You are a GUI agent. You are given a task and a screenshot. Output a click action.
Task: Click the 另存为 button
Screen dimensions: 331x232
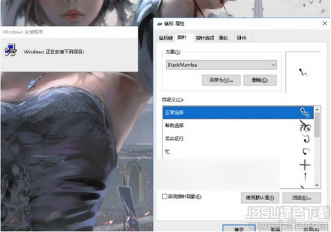[x=221, y=80]
